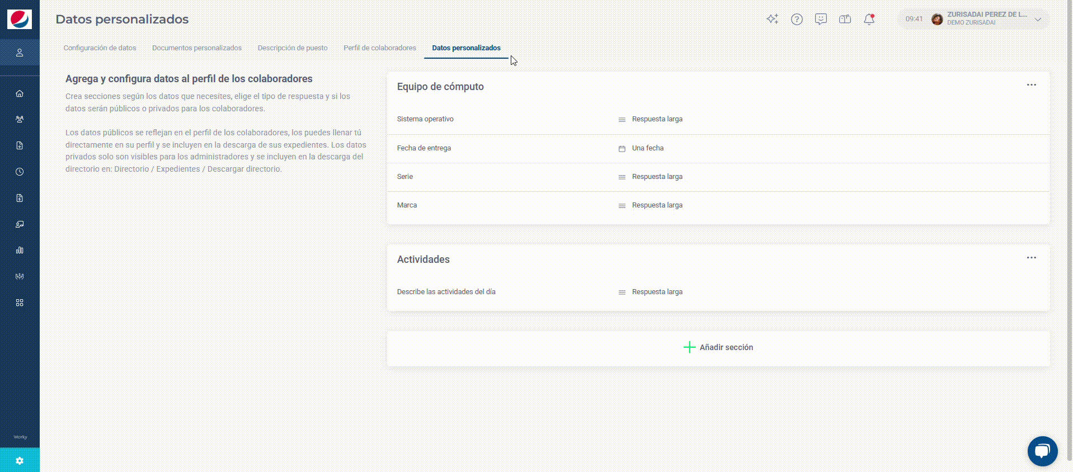This screenshot has height=472, width=1073.
Task: Switch to Perfil de colaboradores tab
Action: click(380, 48)
